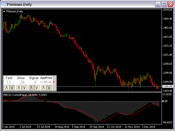Click the 1249.80 price axis label
The width and height of the screenshot is (175, 131).
click(x=168, y=73)
